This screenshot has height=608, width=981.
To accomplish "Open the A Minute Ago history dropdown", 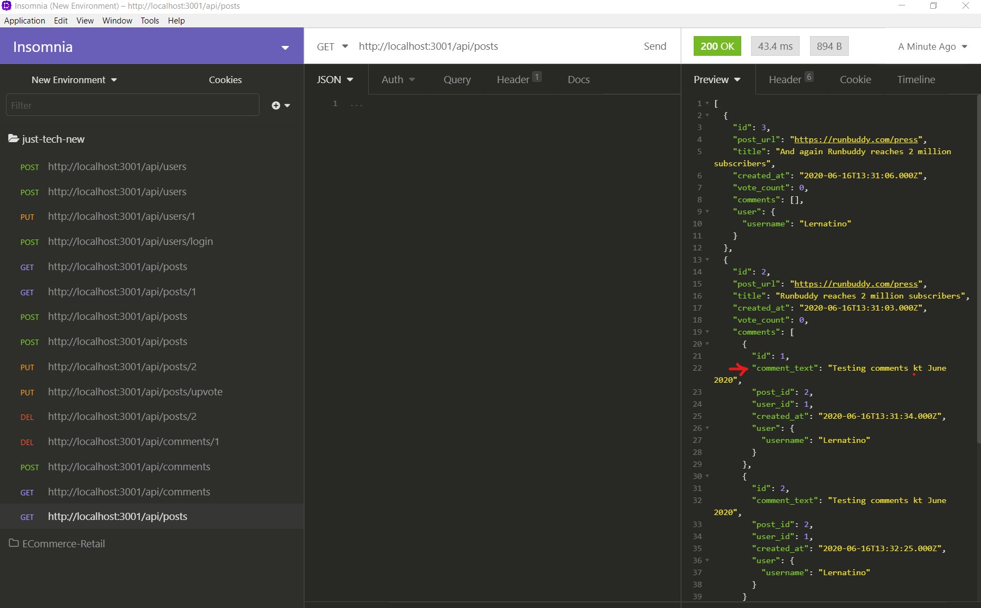I will click(x=933, y=46).
